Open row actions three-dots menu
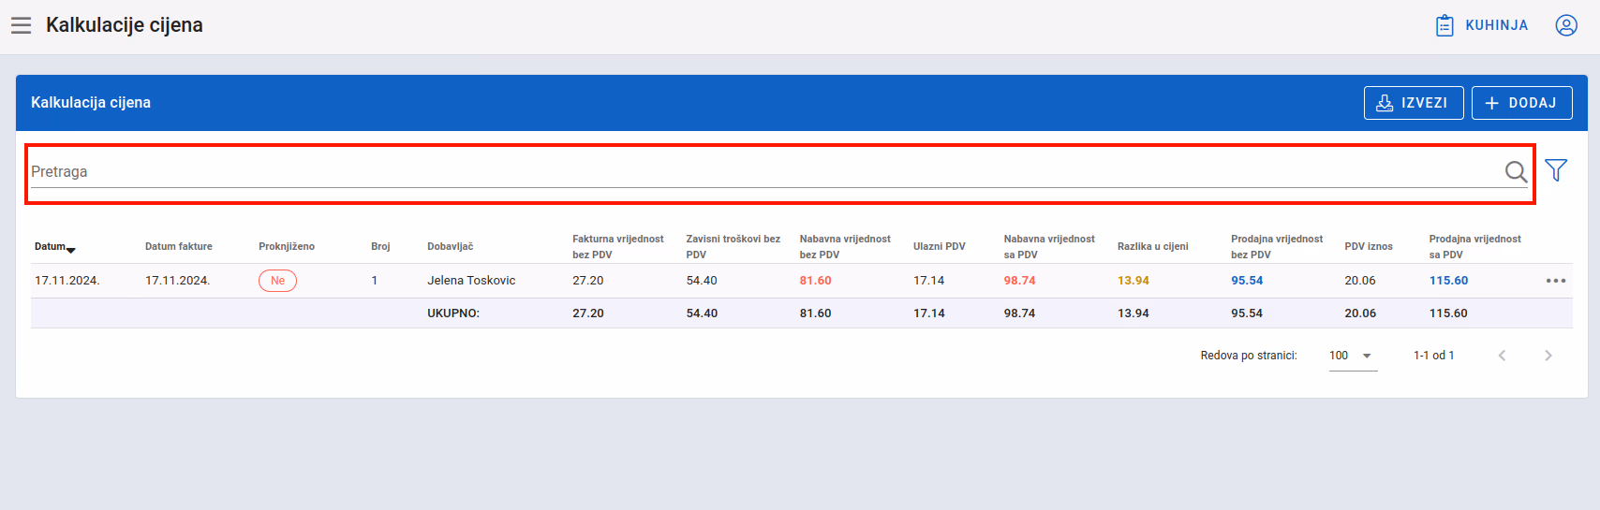The image size is (1600, 510). [1556, 281]
